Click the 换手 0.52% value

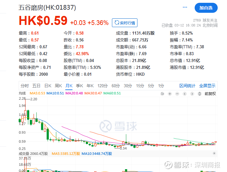[x=187, y=33]
